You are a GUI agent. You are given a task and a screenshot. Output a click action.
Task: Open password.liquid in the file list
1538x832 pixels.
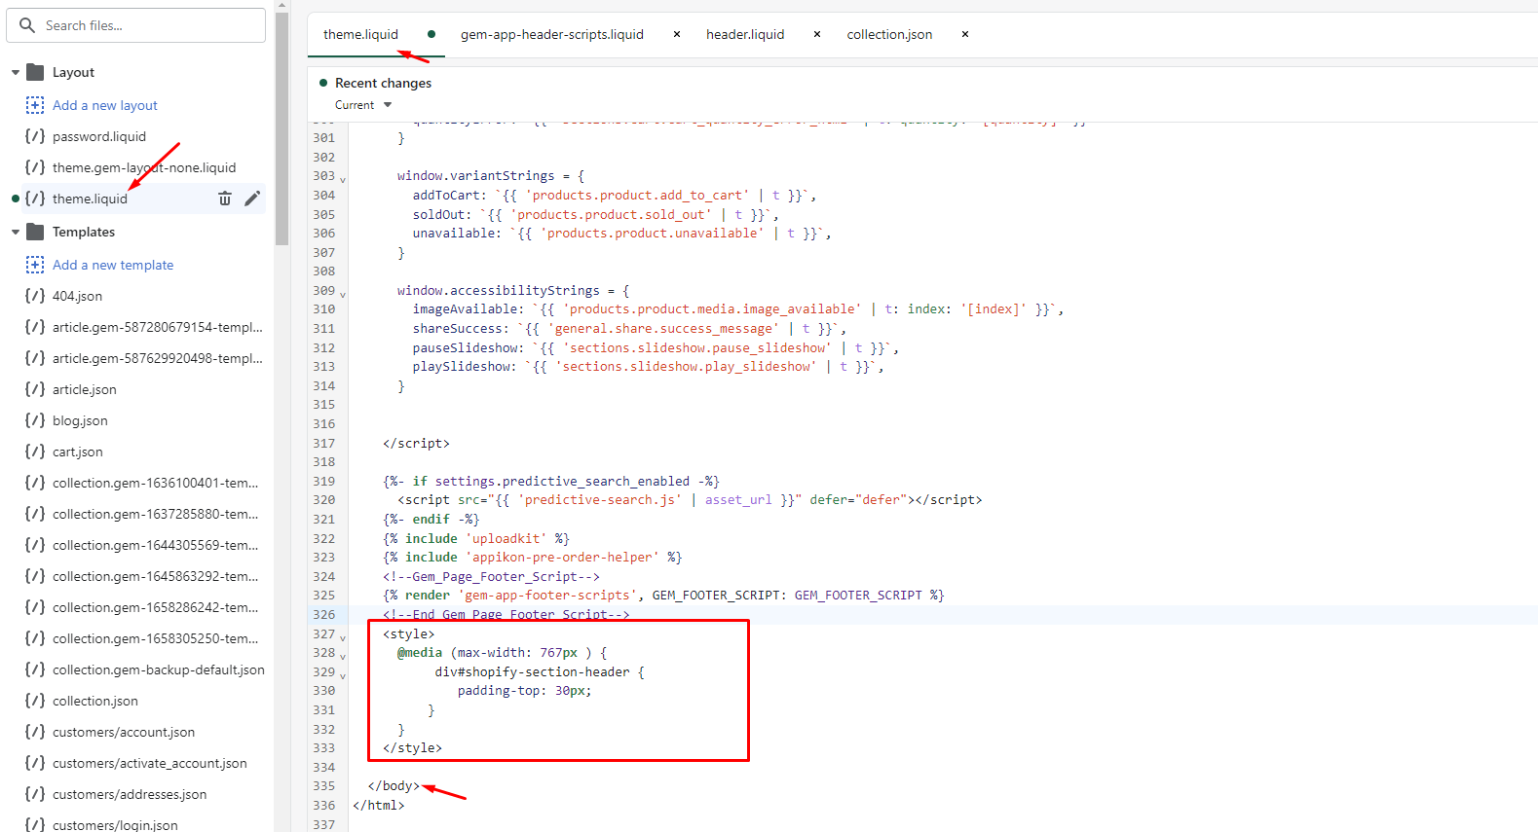pyautogui.click(x=99, y=136)
